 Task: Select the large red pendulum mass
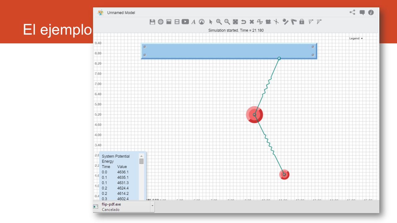point(255,115)
